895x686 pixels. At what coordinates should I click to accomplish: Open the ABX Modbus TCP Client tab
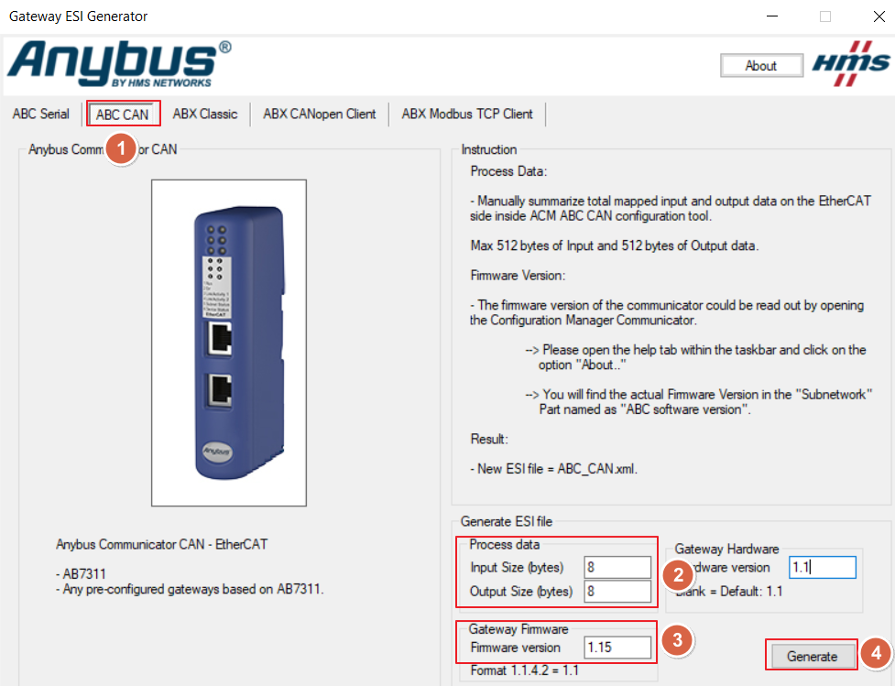[x=467, y=114]
